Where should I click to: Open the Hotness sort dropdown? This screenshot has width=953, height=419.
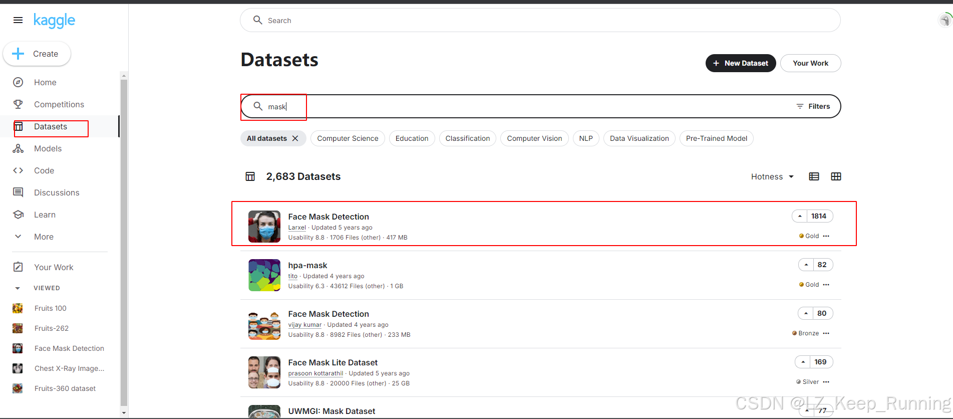tap(772, 176)
